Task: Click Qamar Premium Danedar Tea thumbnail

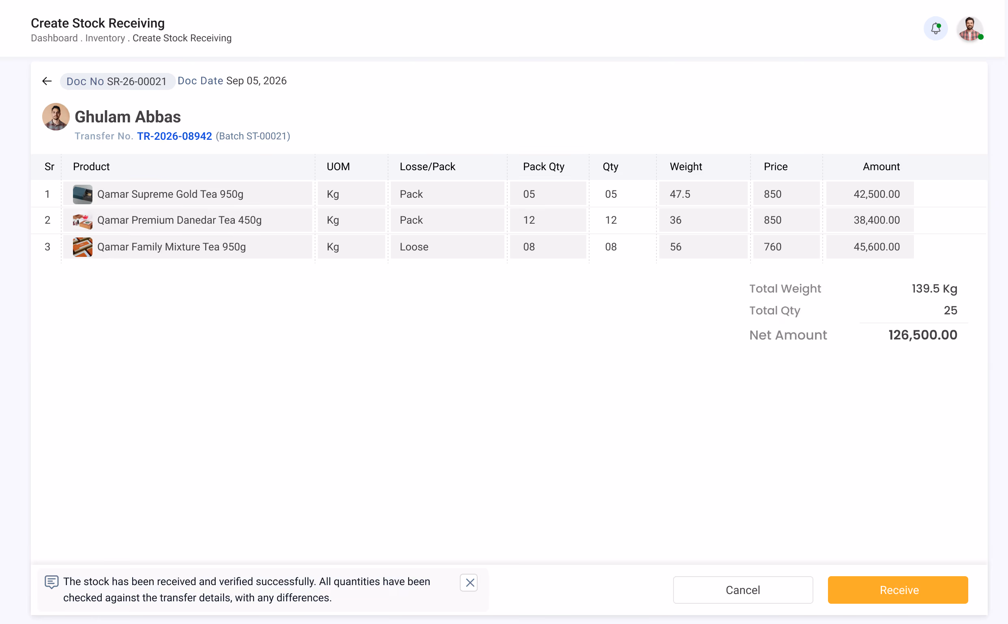Action: (83, 221)
